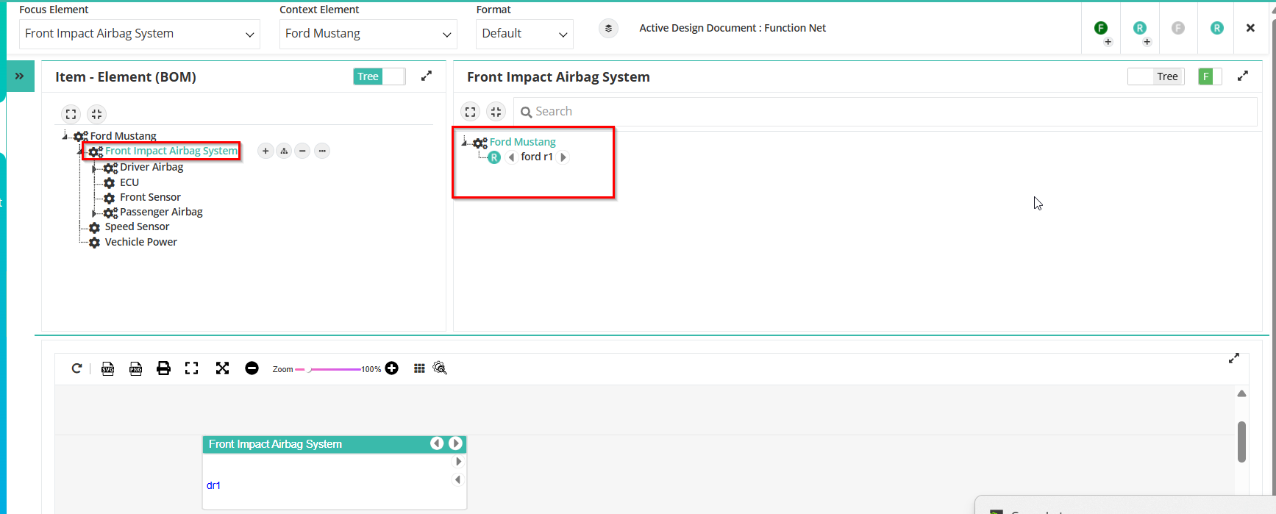The width and height of the screenshot is (1276, 514).
Task: Maximize the Front Impact Airbag System panel
Action: [1243, 76]
